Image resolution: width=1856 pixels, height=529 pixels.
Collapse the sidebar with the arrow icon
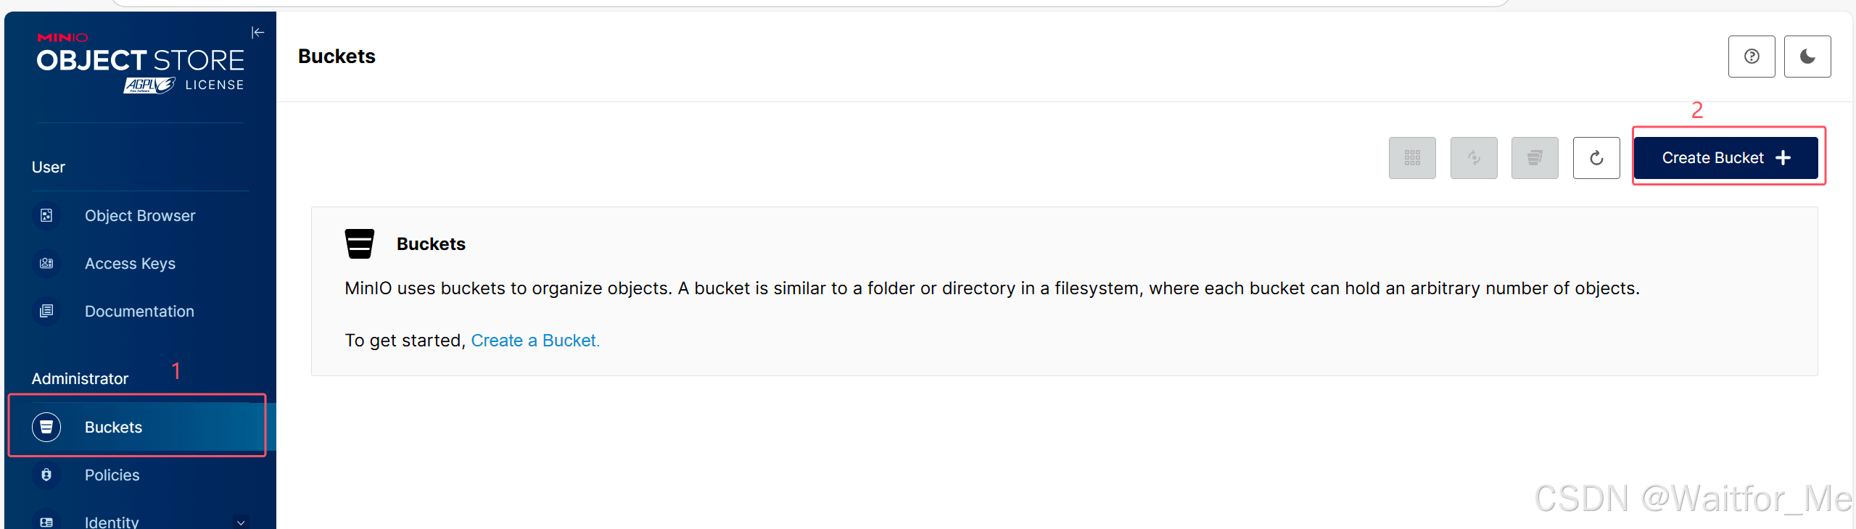pyautogui.click(x=257, y=33)
